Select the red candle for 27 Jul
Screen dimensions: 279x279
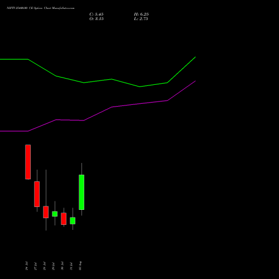coord(37,194)
